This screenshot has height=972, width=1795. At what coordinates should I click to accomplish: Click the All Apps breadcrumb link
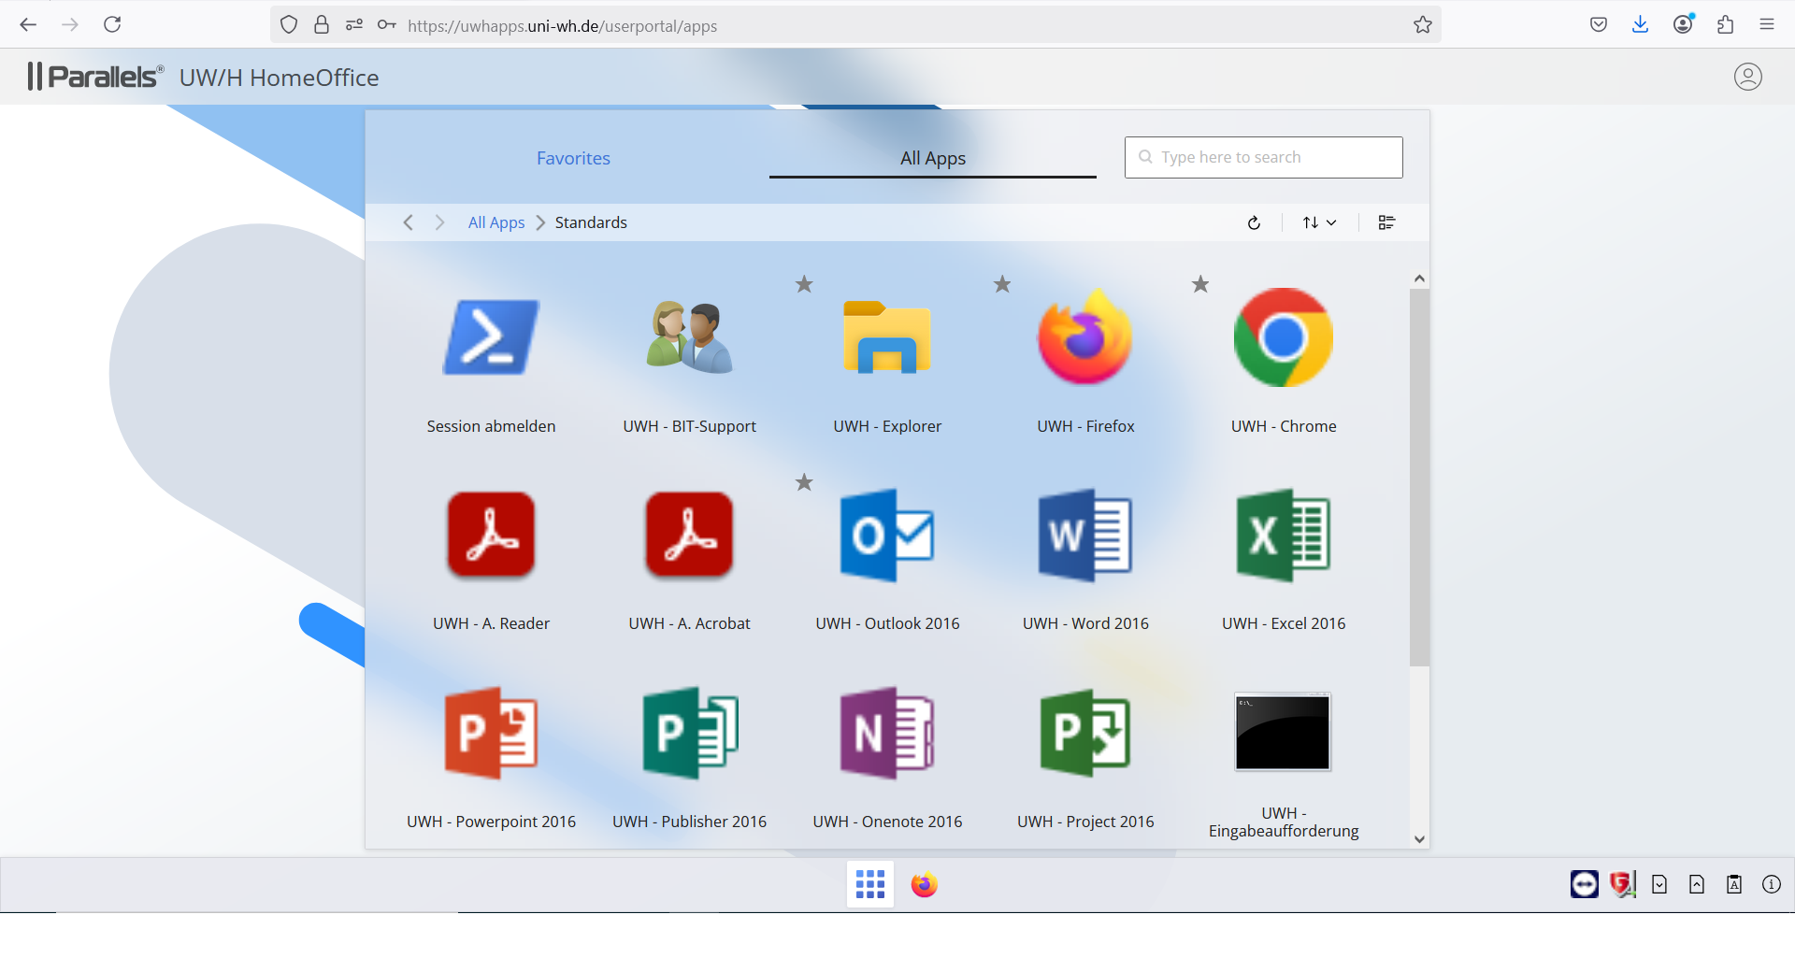496,222
